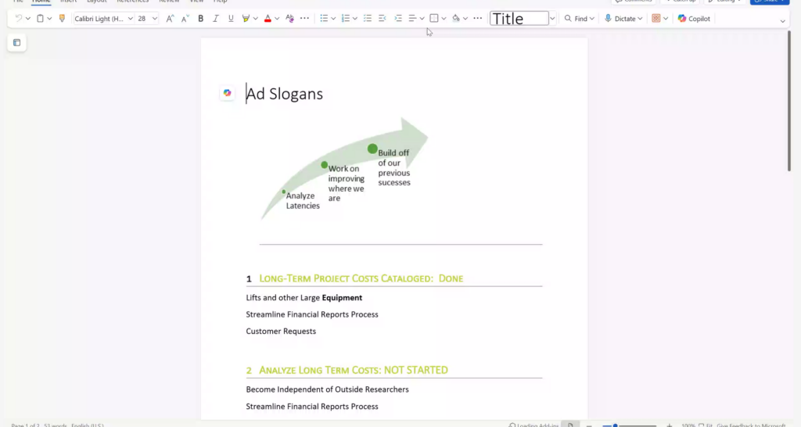Click Streamline Financial Reports Process under heading 1
This screenshot has width=801, height=427.
click(312, 314)
